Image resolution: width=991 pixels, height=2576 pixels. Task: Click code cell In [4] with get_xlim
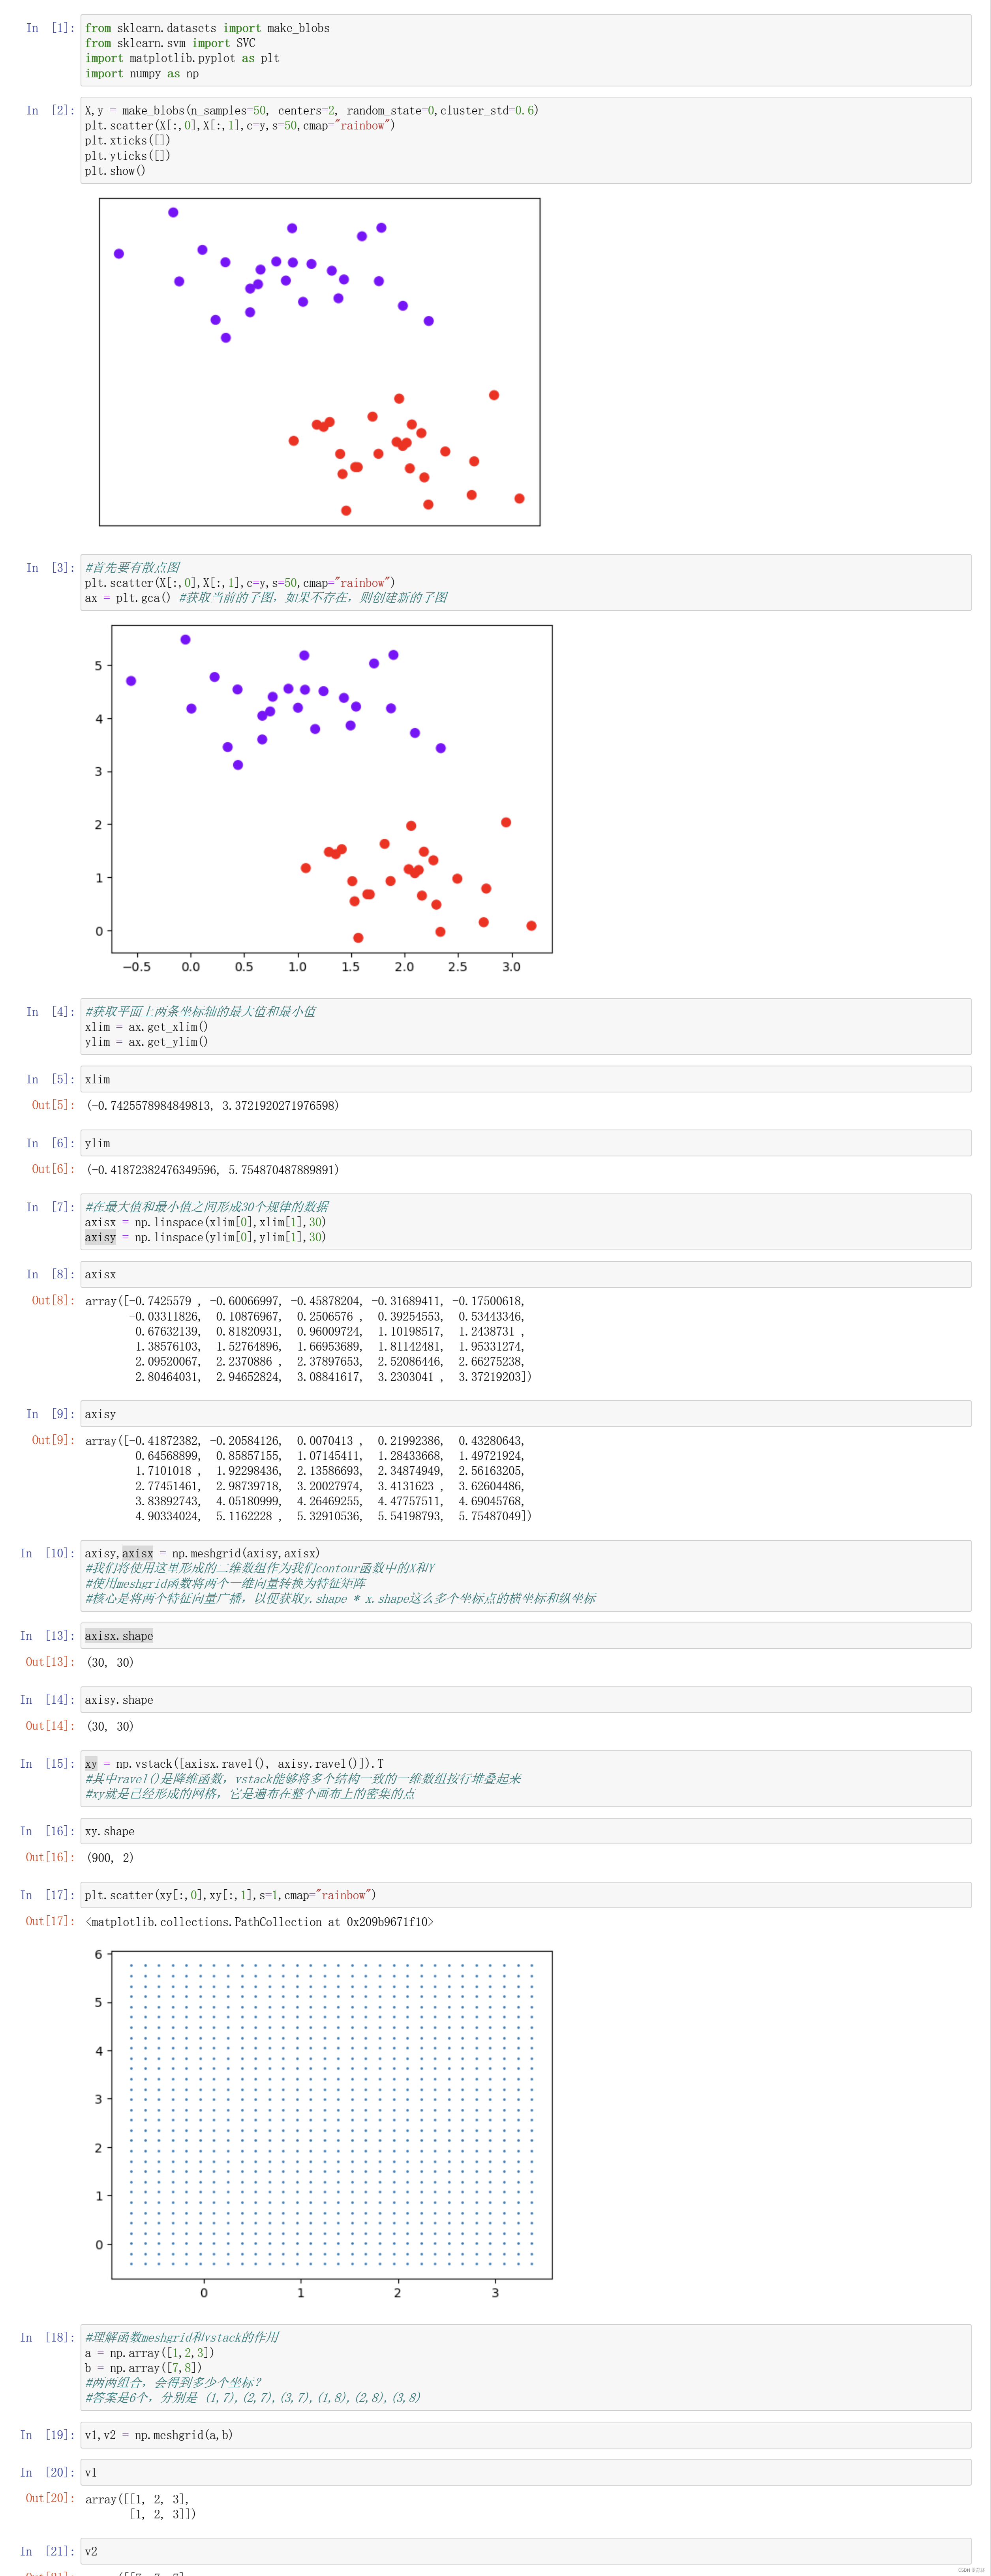pyautogui.click(x=525, y=1026)
